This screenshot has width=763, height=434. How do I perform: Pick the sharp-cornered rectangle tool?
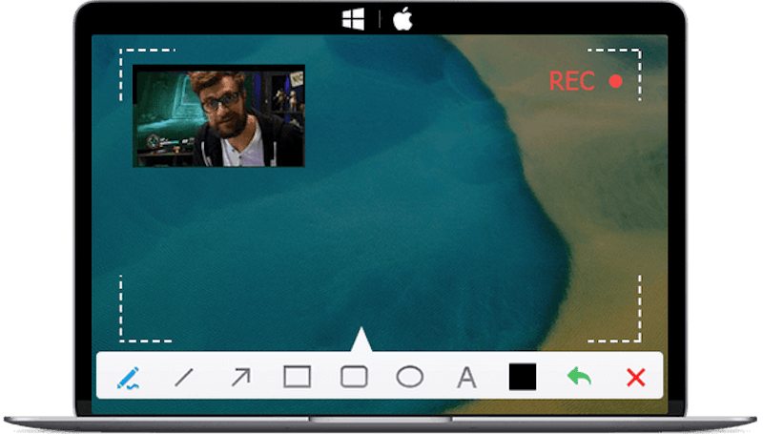[x=298, y=377]
